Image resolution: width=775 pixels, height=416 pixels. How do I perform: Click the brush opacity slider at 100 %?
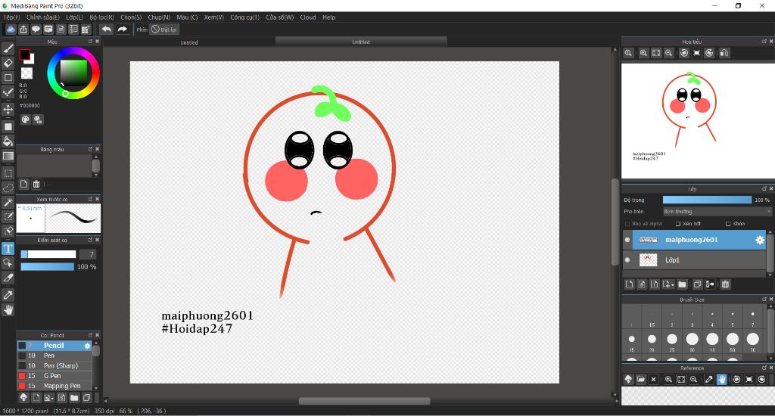47,267
